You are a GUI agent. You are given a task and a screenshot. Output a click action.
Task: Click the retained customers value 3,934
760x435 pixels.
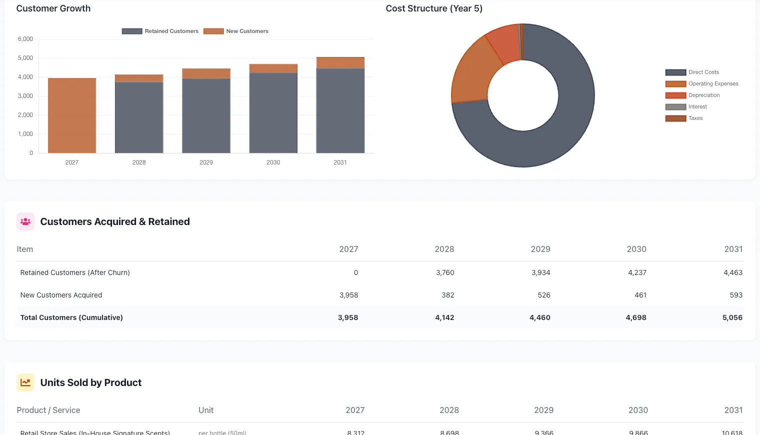(x=541, y=272)
